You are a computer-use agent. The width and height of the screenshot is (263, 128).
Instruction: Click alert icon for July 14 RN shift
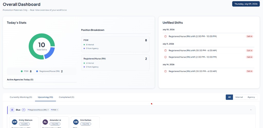pyautogui.click(x=165, y=71)
